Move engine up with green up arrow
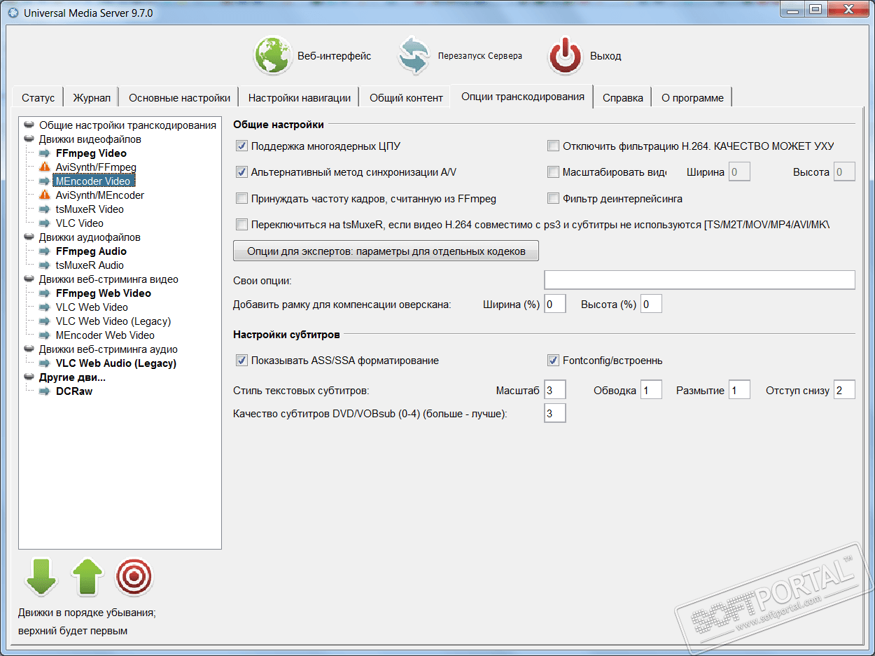This screenshot has width=875, height=656. [x=87, y=577]
